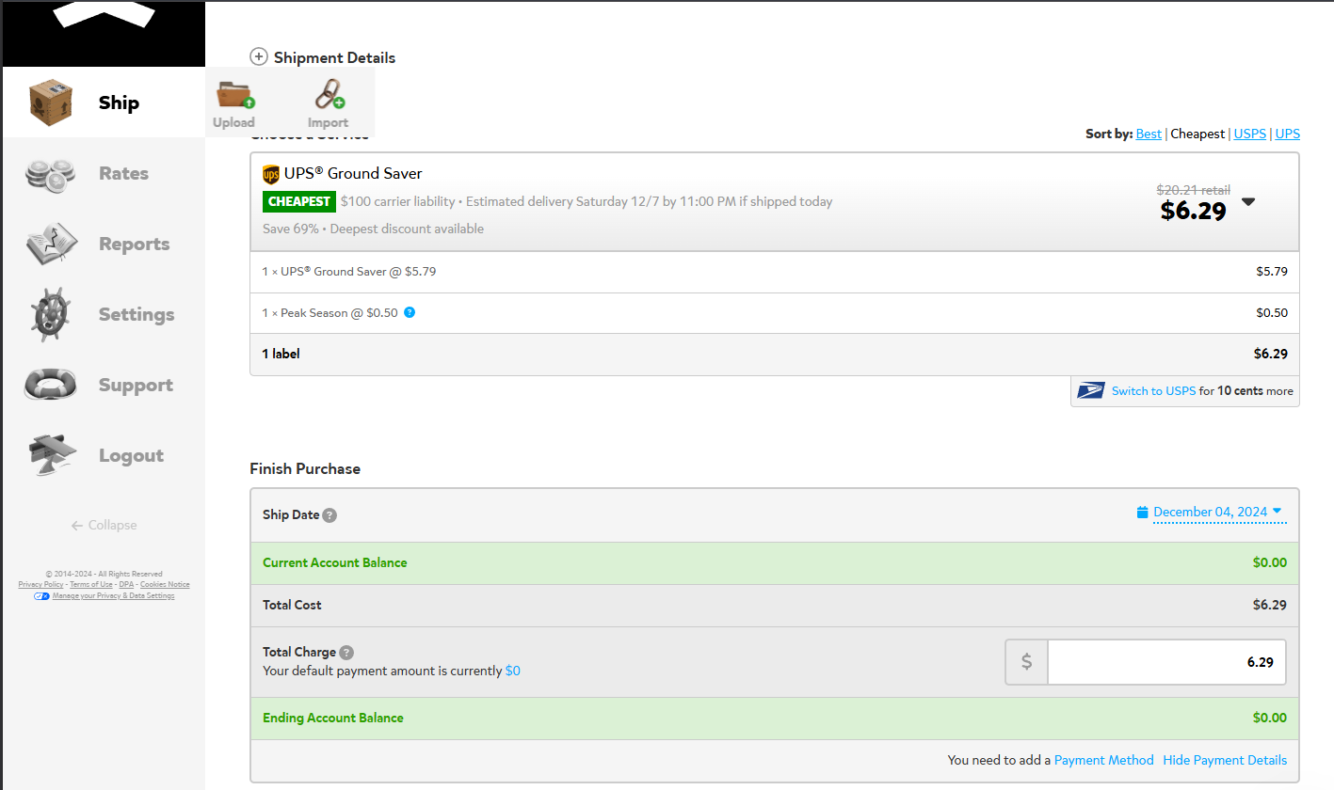Open the Ship section in the sidebar
Image resolution: width=1334 pixels, height=790 pixels.
click(x=103, y=103)
